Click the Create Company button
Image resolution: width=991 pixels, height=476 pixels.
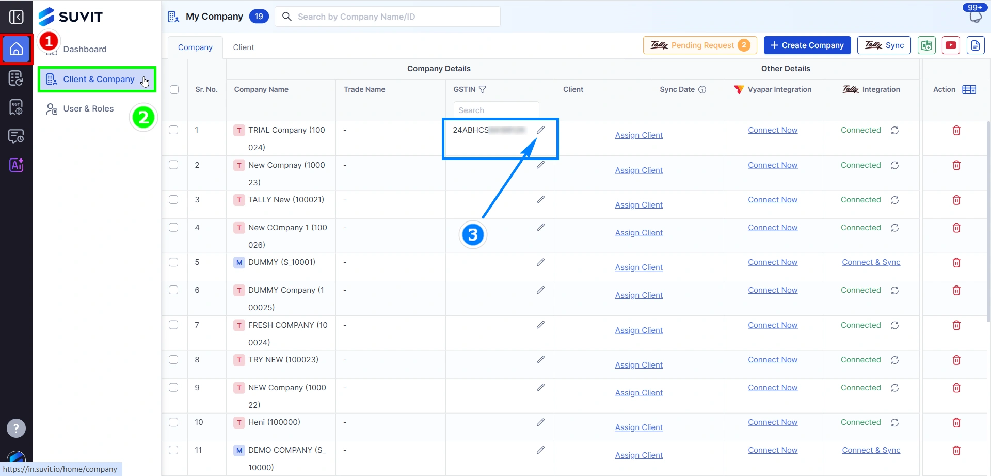pyautogui.click(x=807, y=45)
